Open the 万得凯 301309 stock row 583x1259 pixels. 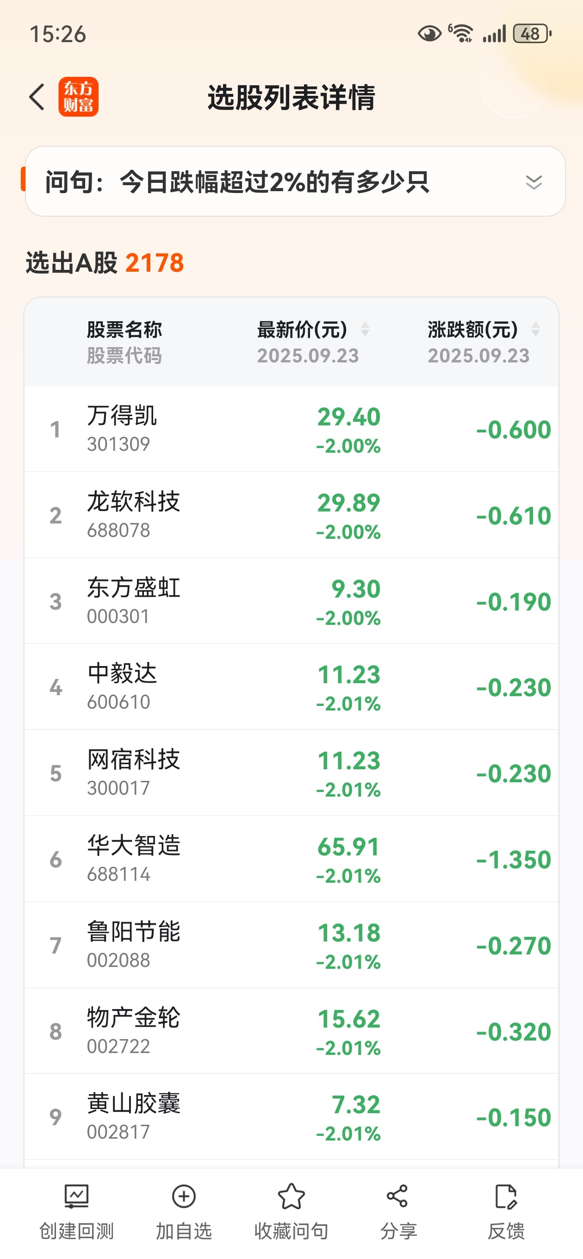point(291,430)
